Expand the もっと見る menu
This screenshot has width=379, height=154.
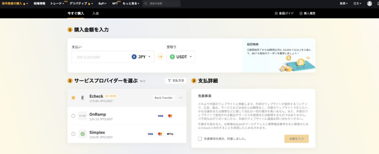[131, 4]
